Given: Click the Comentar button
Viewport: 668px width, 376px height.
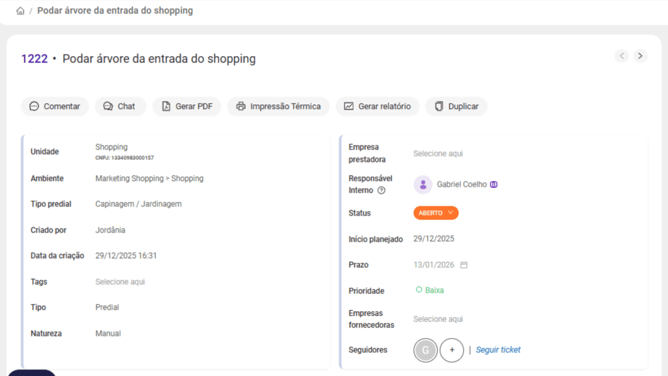Looking at the screenshot, I should click(x=55, y=106).
